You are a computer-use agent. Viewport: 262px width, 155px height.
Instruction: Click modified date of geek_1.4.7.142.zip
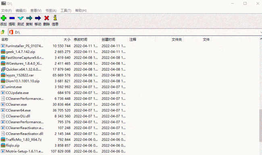[86, 52]
